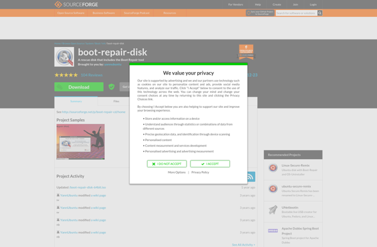Click the I ACCEPT button
Image resolution: width=377 pixels, height=247 pixels.
pos(210,164)
